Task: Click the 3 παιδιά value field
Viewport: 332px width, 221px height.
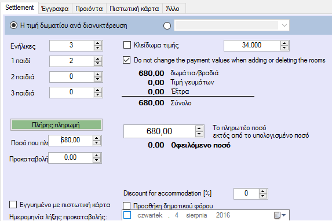Action: (x=72, y=93)
